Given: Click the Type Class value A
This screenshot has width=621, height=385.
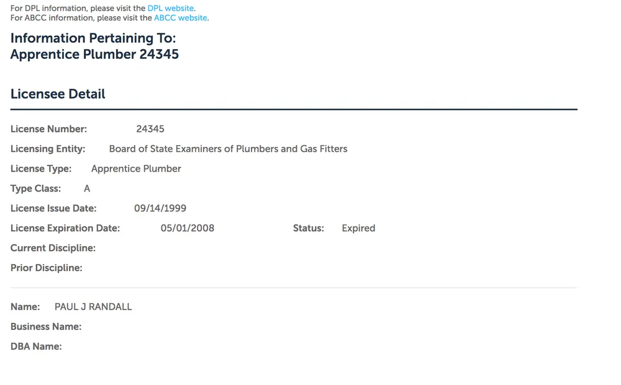Looking at the screenshot, I should point(87,188).
